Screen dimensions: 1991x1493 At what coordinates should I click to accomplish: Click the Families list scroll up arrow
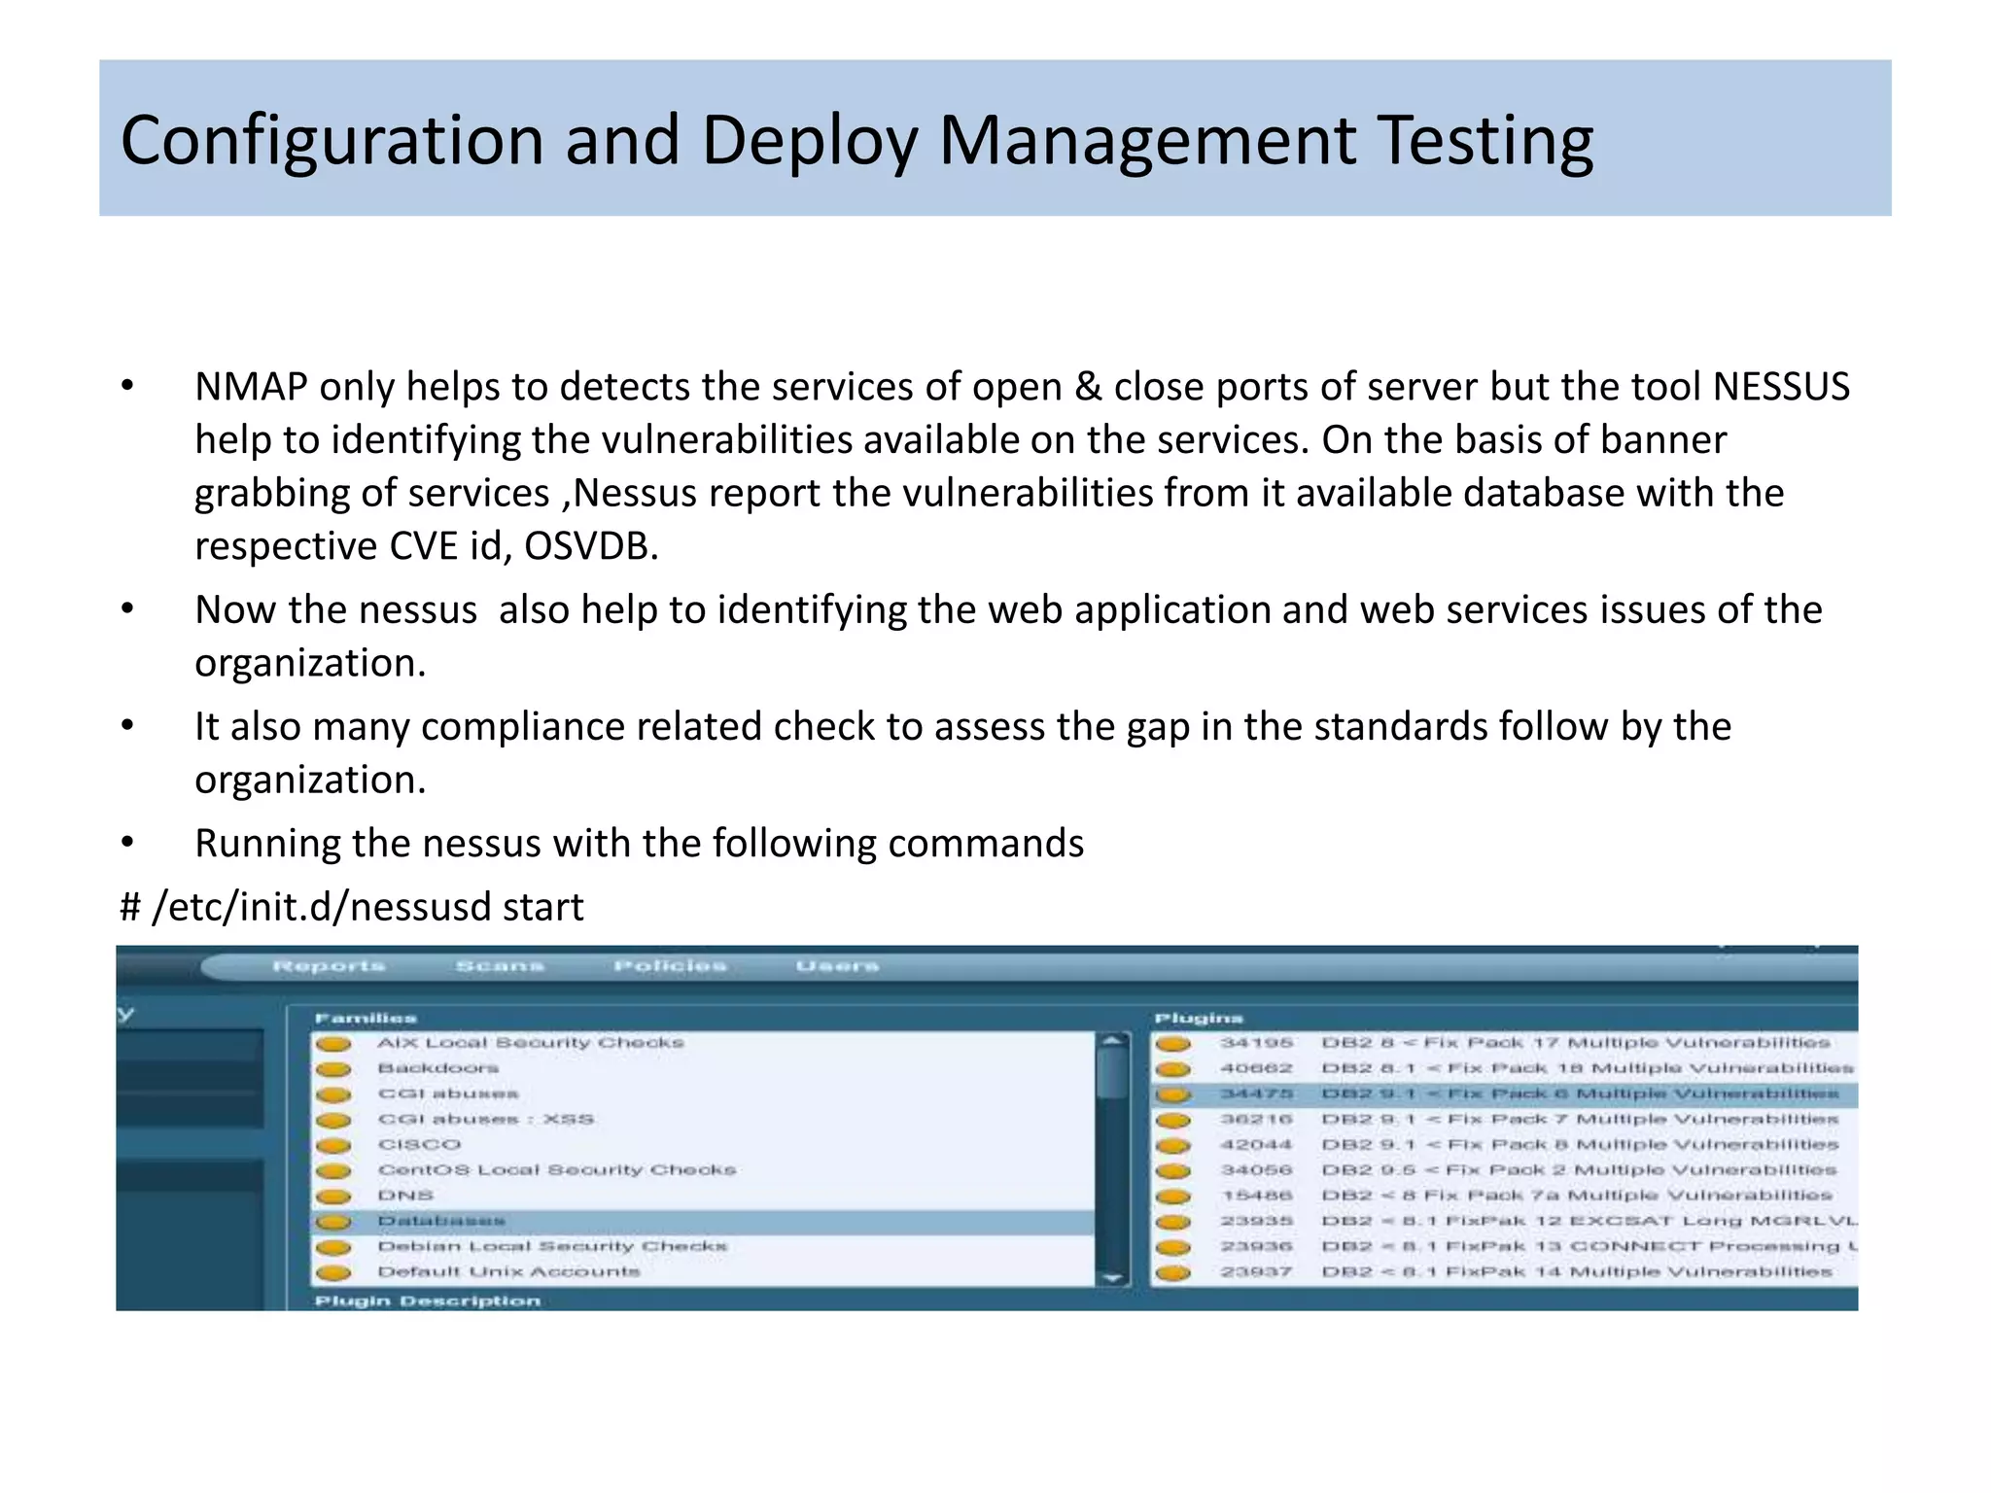[x=1113, y=1041]
